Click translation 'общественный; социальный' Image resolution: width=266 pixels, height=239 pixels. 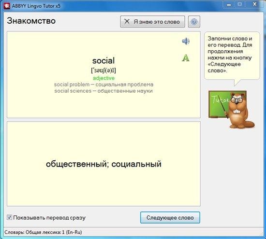[103, 164]
